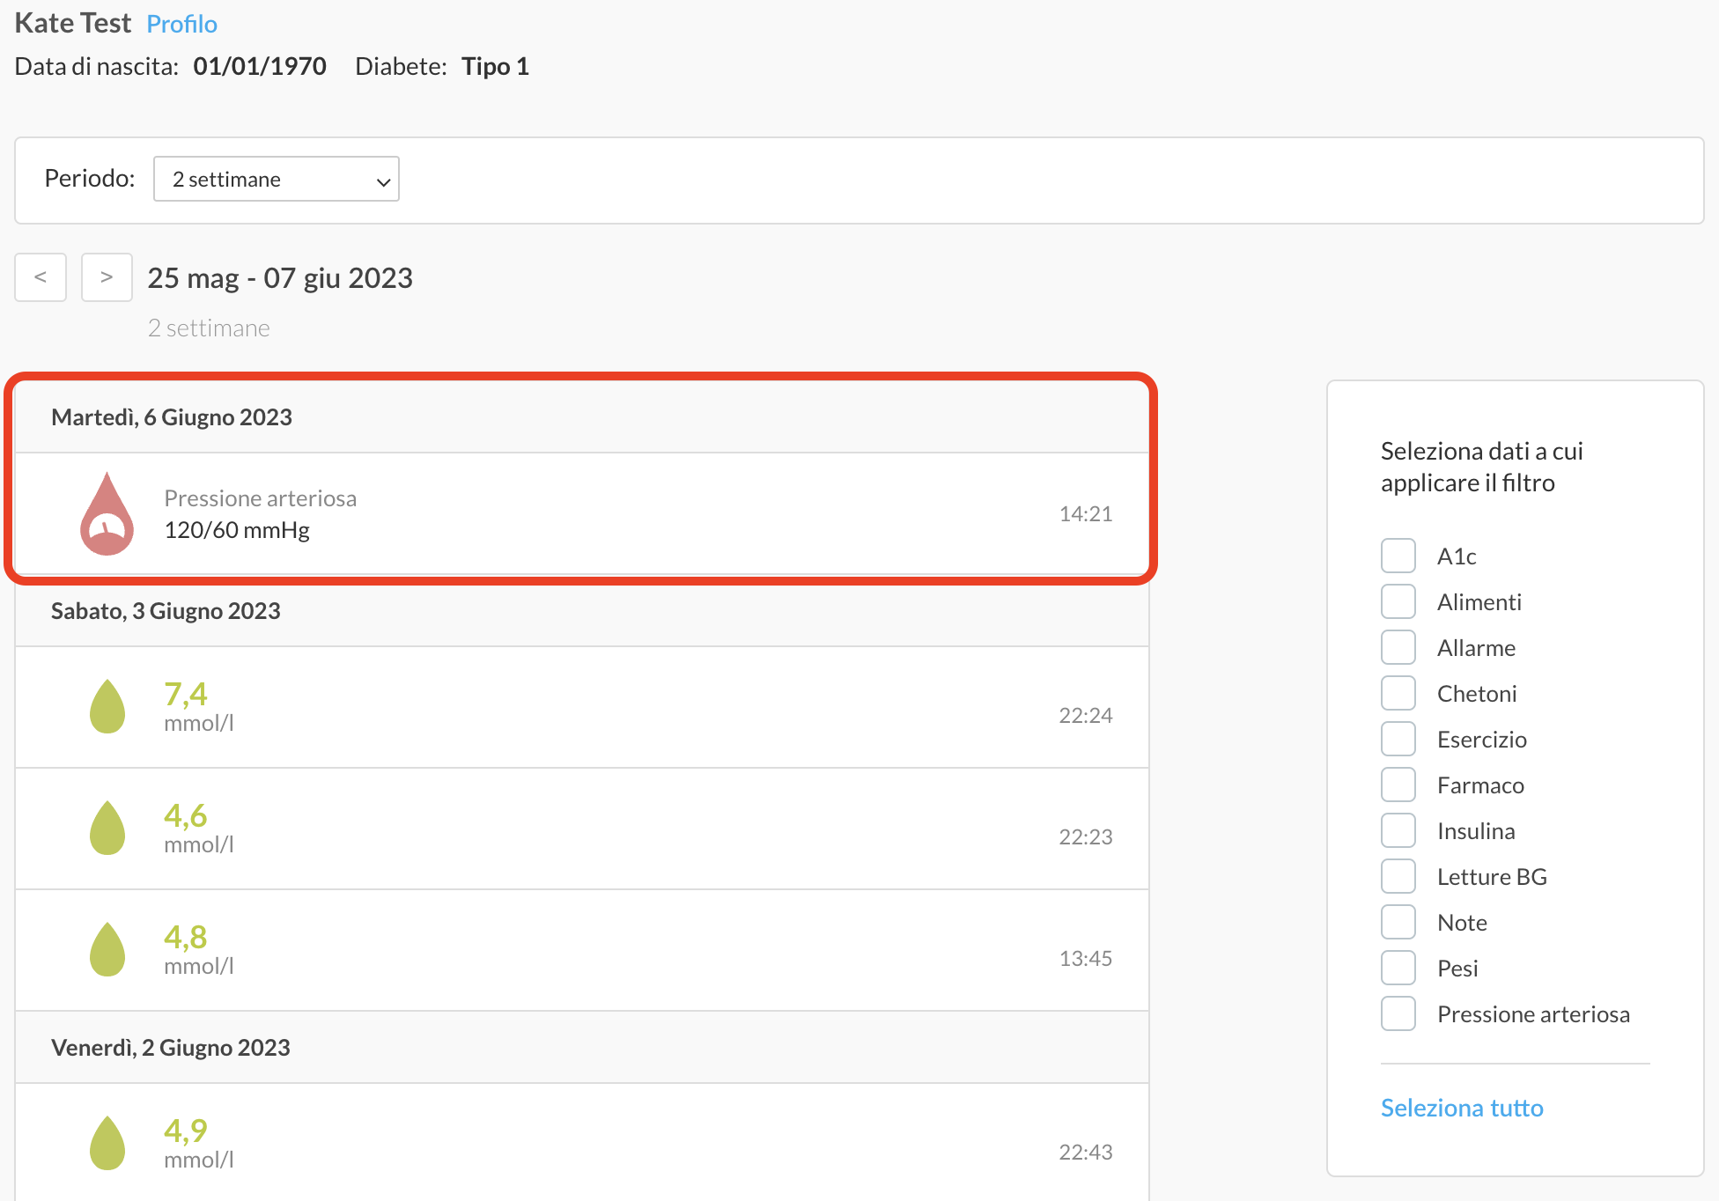
Task: Go to next period with the > arrow
Action: coord(107,277)
